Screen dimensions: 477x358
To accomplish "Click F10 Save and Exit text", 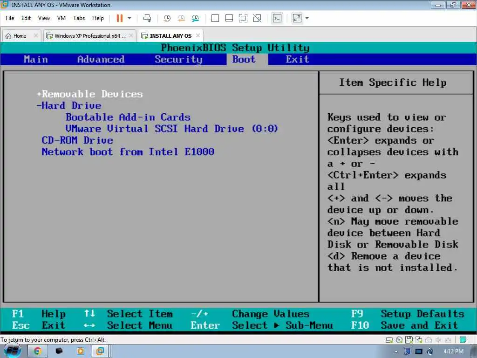I will [405, 325].
